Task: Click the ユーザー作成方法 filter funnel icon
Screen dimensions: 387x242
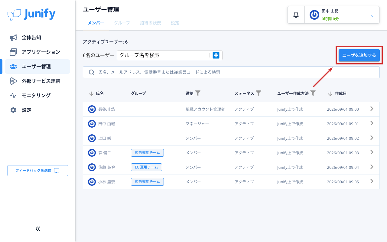Action: 313,93
